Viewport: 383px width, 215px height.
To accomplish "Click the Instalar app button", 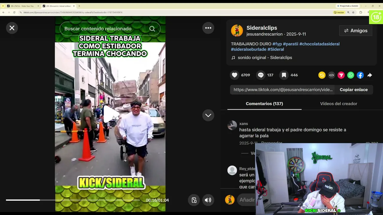I will [339, 12].
